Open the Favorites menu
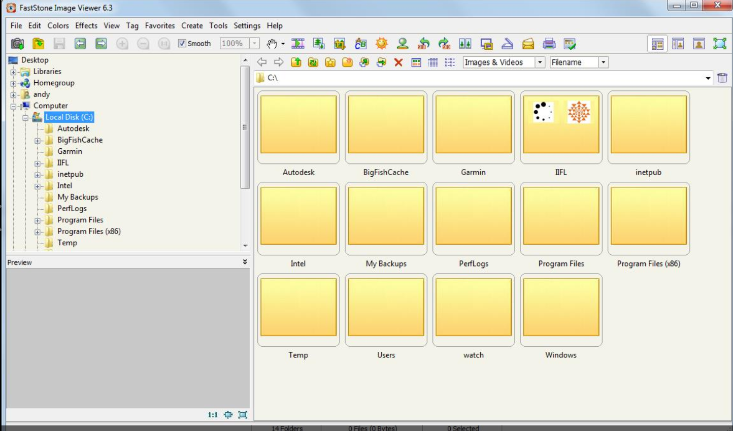 pyautogui.click(x=159, y=25)
